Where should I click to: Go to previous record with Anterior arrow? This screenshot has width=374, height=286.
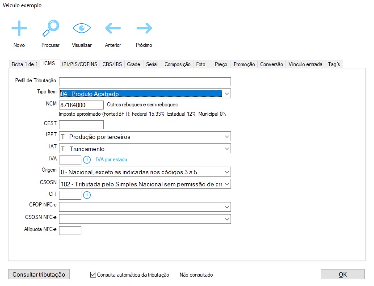click(x=113, y=29)
